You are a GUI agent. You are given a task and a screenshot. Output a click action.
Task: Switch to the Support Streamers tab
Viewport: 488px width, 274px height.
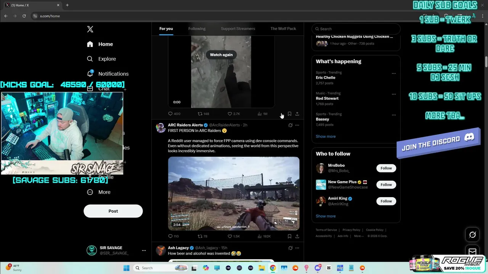click(238, 29)
